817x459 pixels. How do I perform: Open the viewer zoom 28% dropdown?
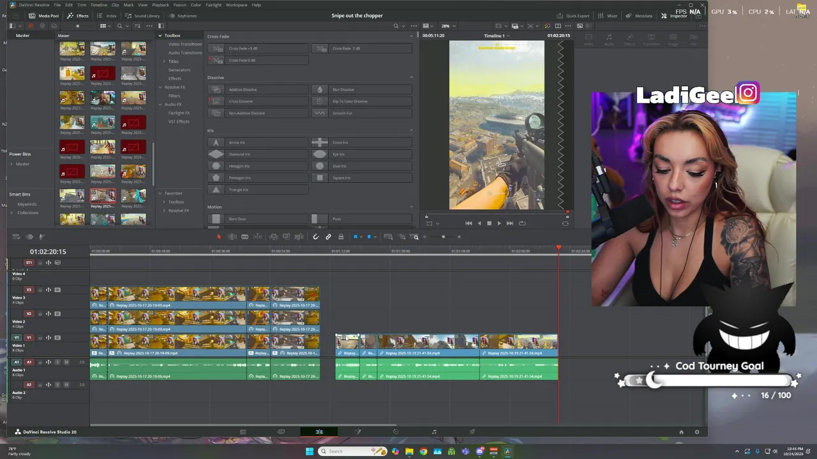point(447,26)
